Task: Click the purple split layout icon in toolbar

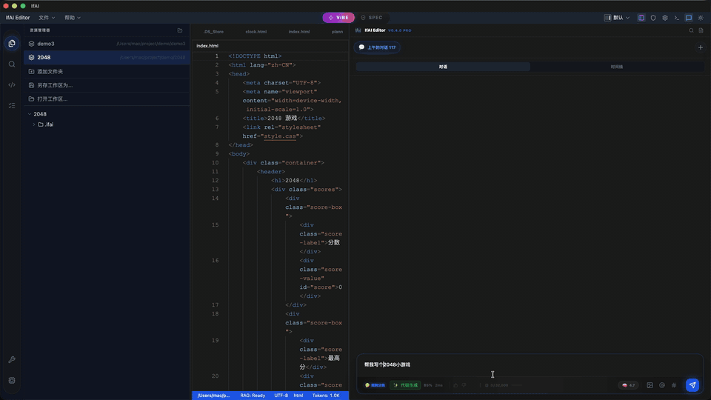Action: click(x=641, y=18)
